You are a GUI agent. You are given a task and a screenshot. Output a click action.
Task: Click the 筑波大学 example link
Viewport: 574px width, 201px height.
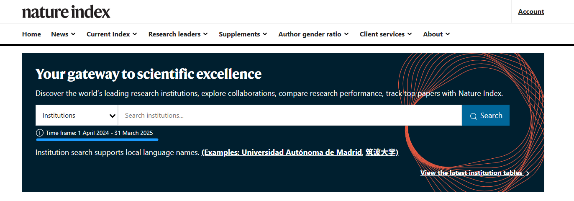coord(381,152)
